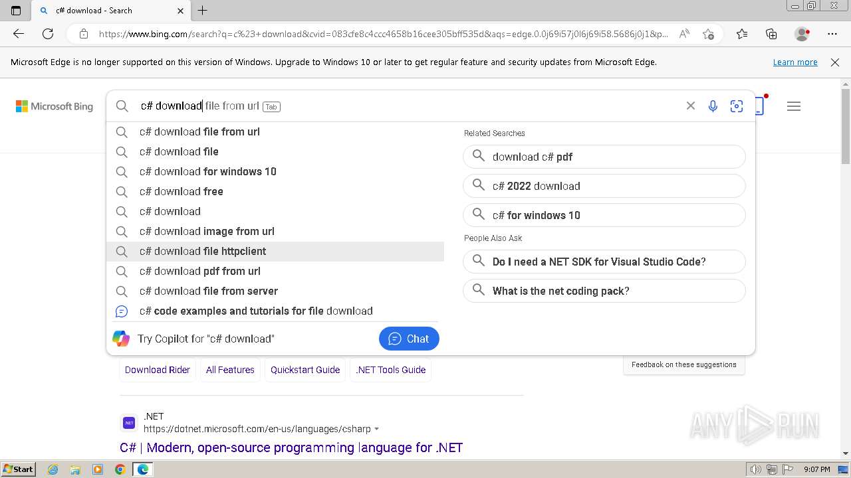Image resolution: width=851 pixels, height=478 pixels.
Task: Search related 'c# 2022 download'
Action: pos(604,186)
